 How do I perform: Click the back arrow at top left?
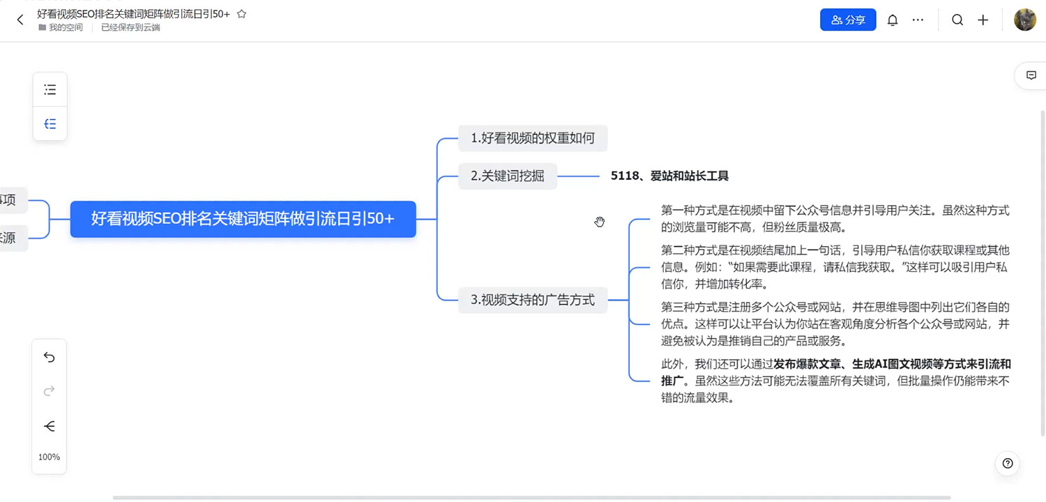pyautogui.click(x=20, y=20)
